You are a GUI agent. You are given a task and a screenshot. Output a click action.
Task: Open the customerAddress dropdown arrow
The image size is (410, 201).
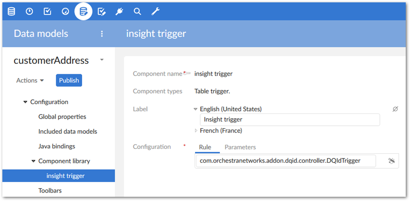coord(102,60)
